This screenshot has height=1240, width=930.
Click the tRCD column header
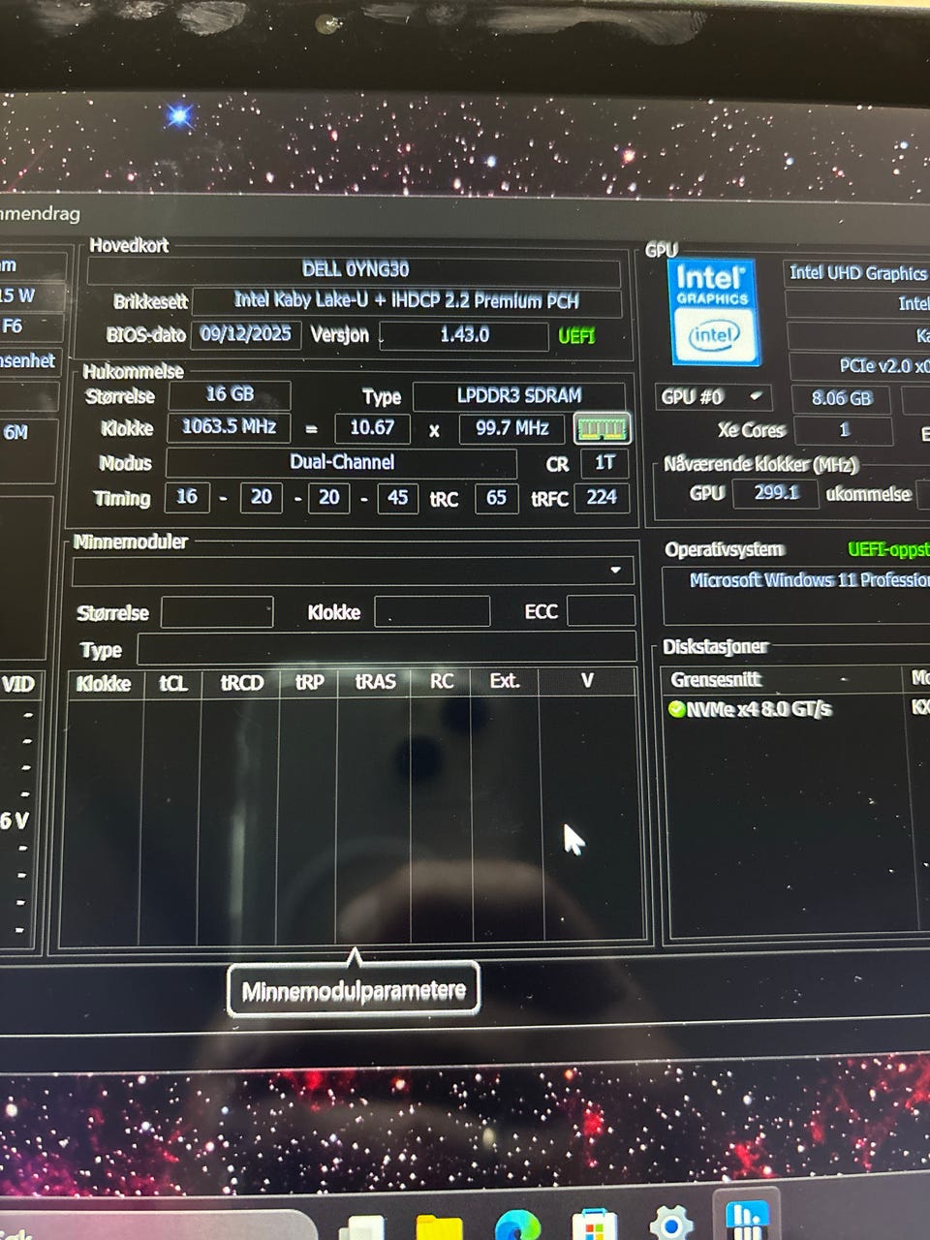pos(241,682)
